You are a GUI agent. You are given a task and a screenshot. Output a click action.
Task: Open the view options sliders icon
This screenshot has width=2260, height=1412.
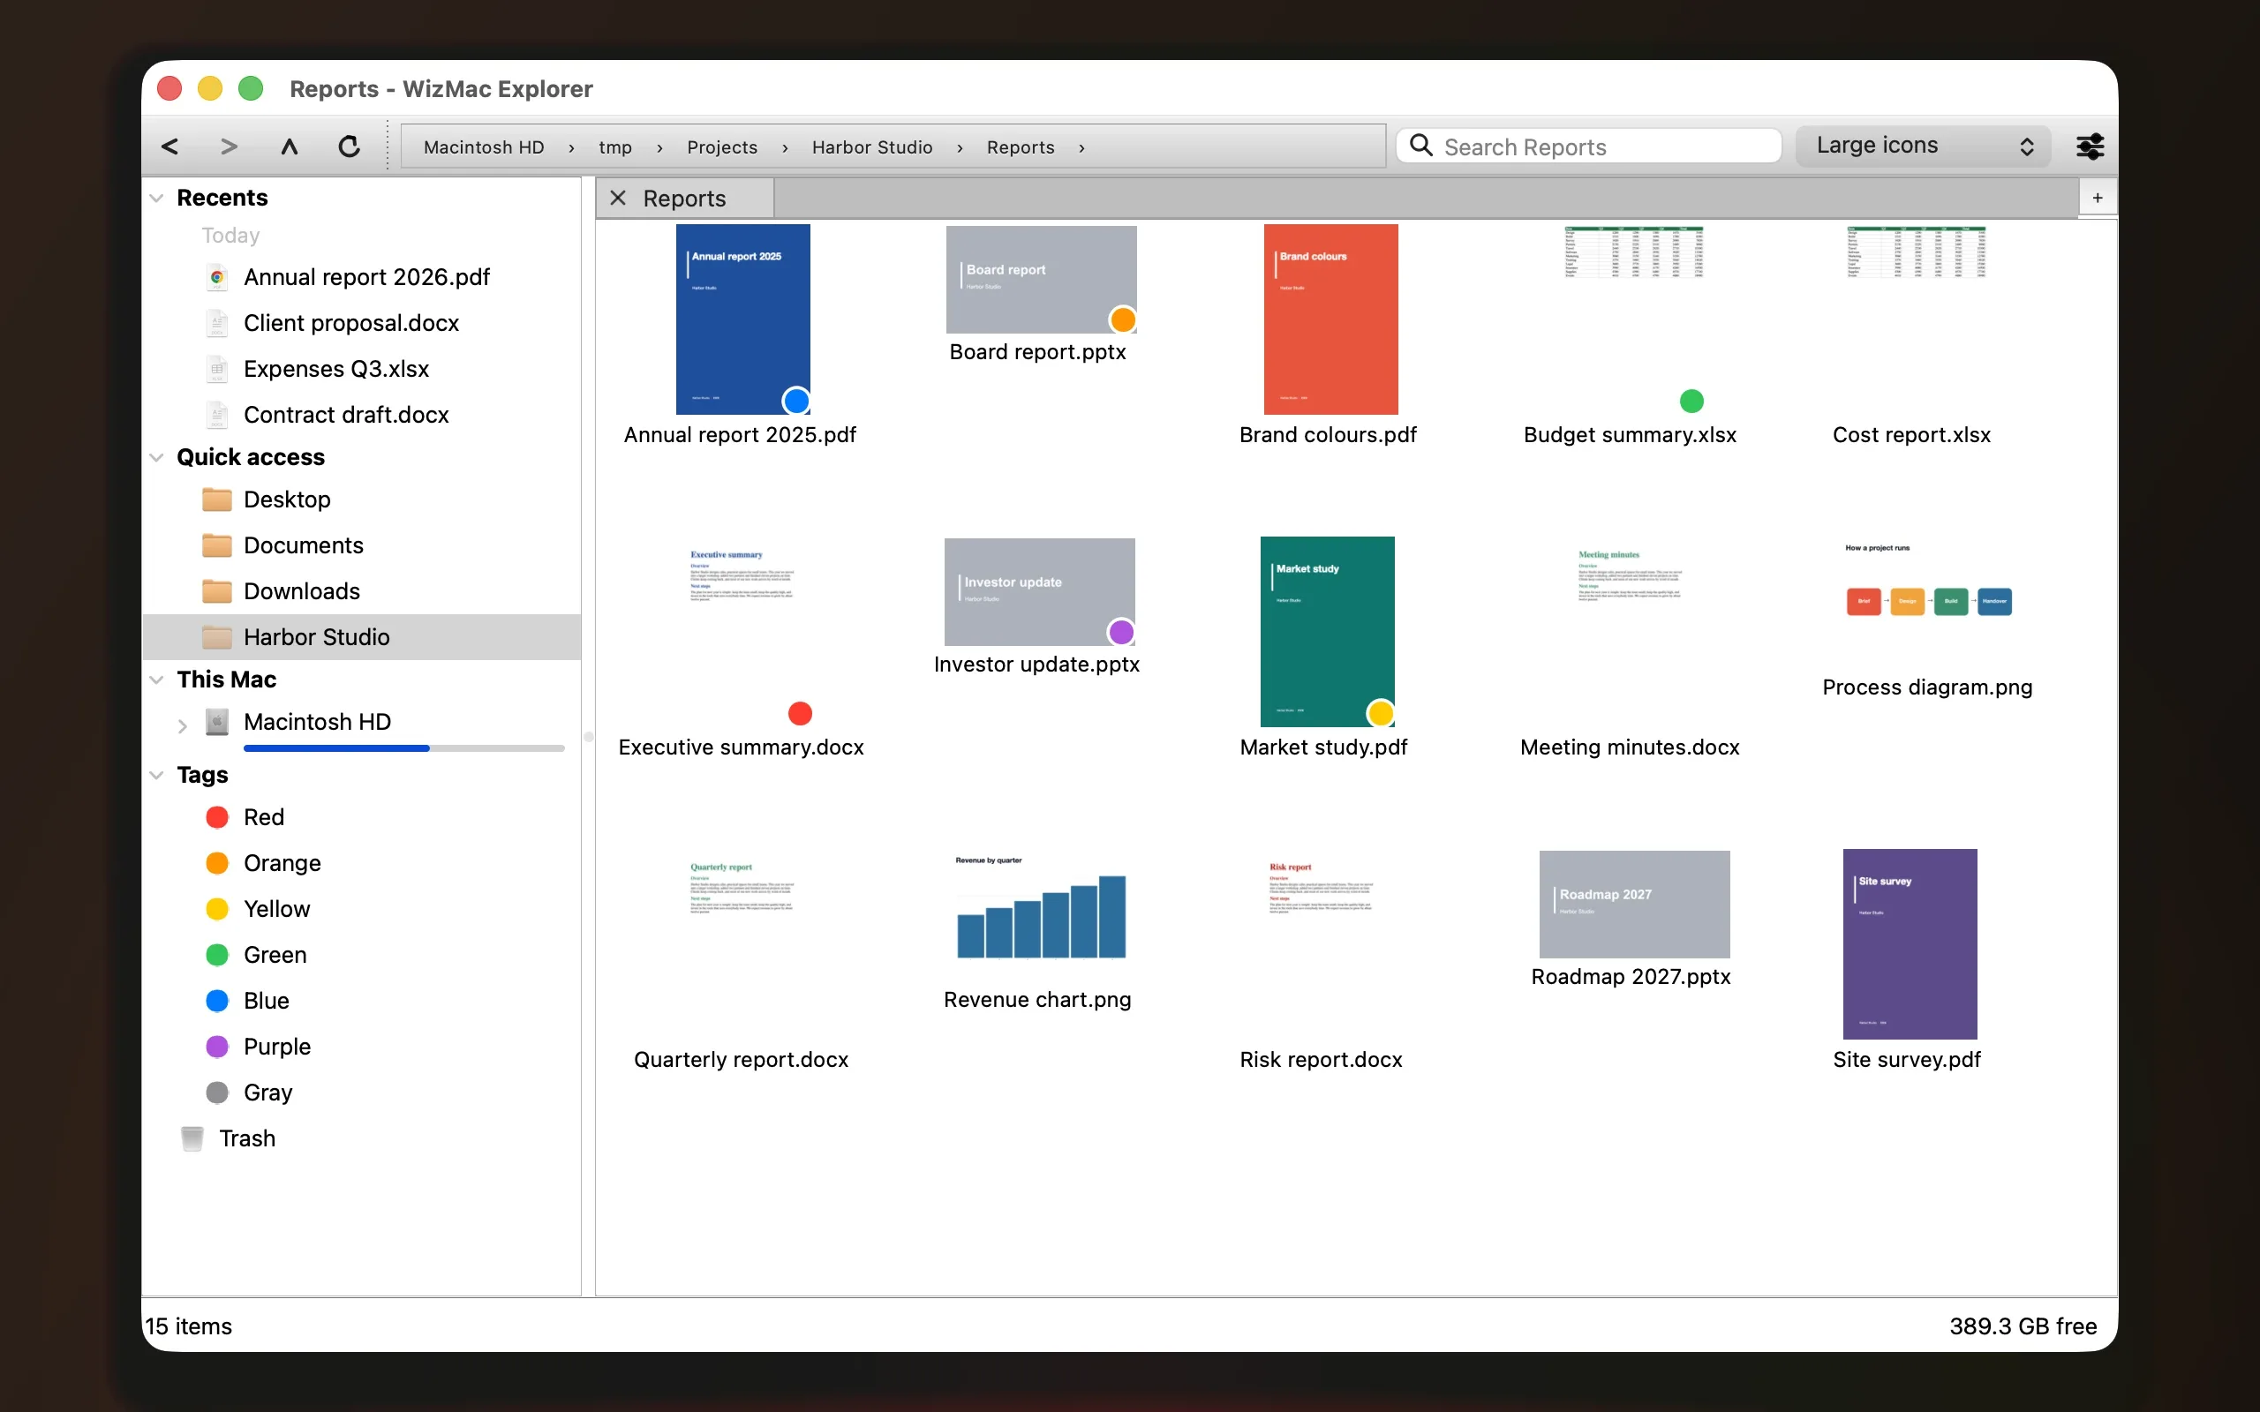click(2089, 146)
